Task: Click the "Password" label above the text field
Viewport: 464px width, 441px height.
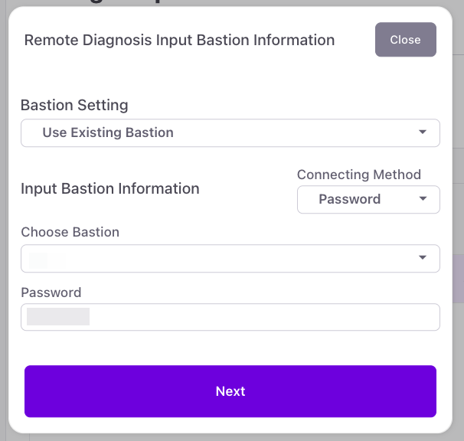Action: [x=51, y=292]
